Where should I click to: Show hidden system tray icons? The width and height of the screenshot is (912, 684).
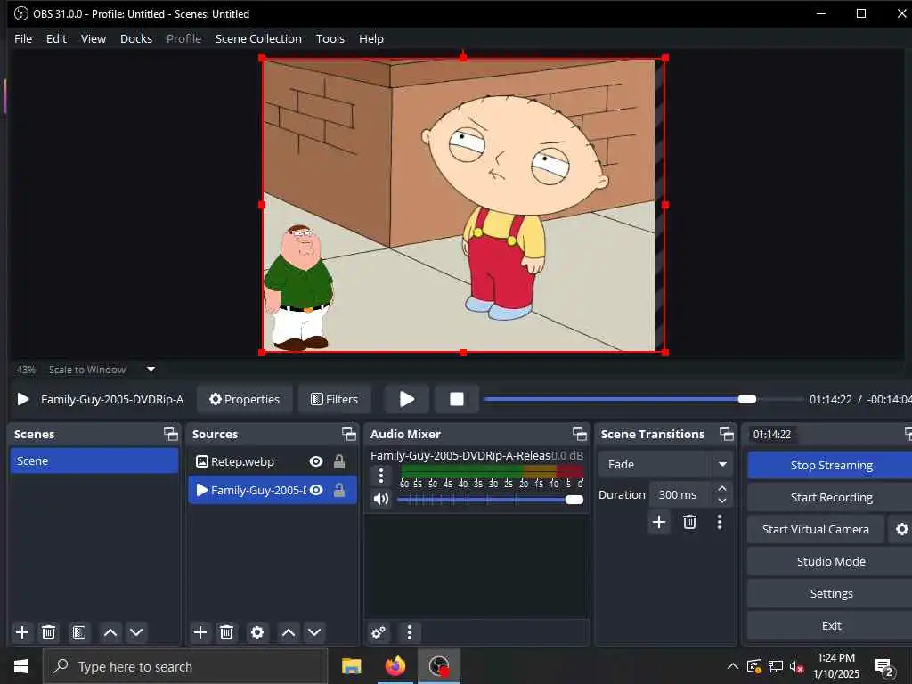point(733,666)
